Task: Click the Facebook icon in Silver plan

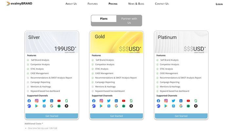Action: (x=29, y=101)
